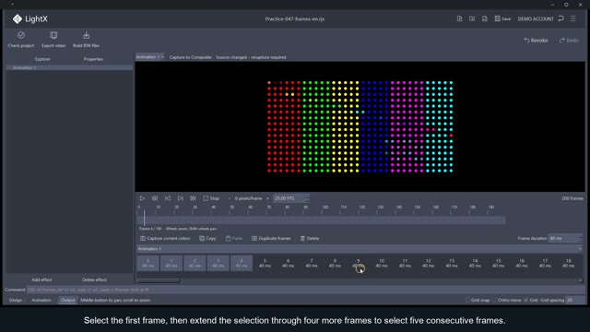Decrease pixels per frame with minus

(230, 198)
